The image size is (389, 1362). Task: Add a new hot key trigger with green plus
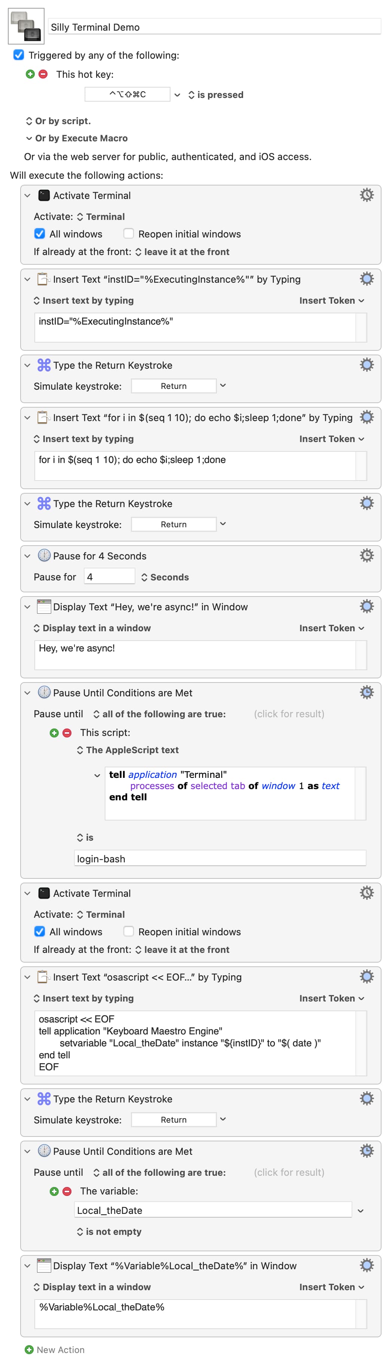tap(30, 74)
